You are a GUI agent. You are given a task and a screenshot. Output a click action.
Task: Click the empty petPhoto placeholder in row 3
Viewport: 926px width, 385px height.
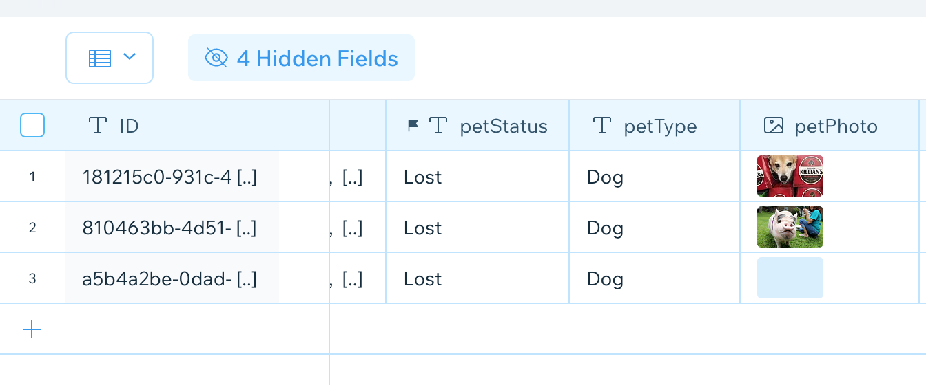(790, 278)
